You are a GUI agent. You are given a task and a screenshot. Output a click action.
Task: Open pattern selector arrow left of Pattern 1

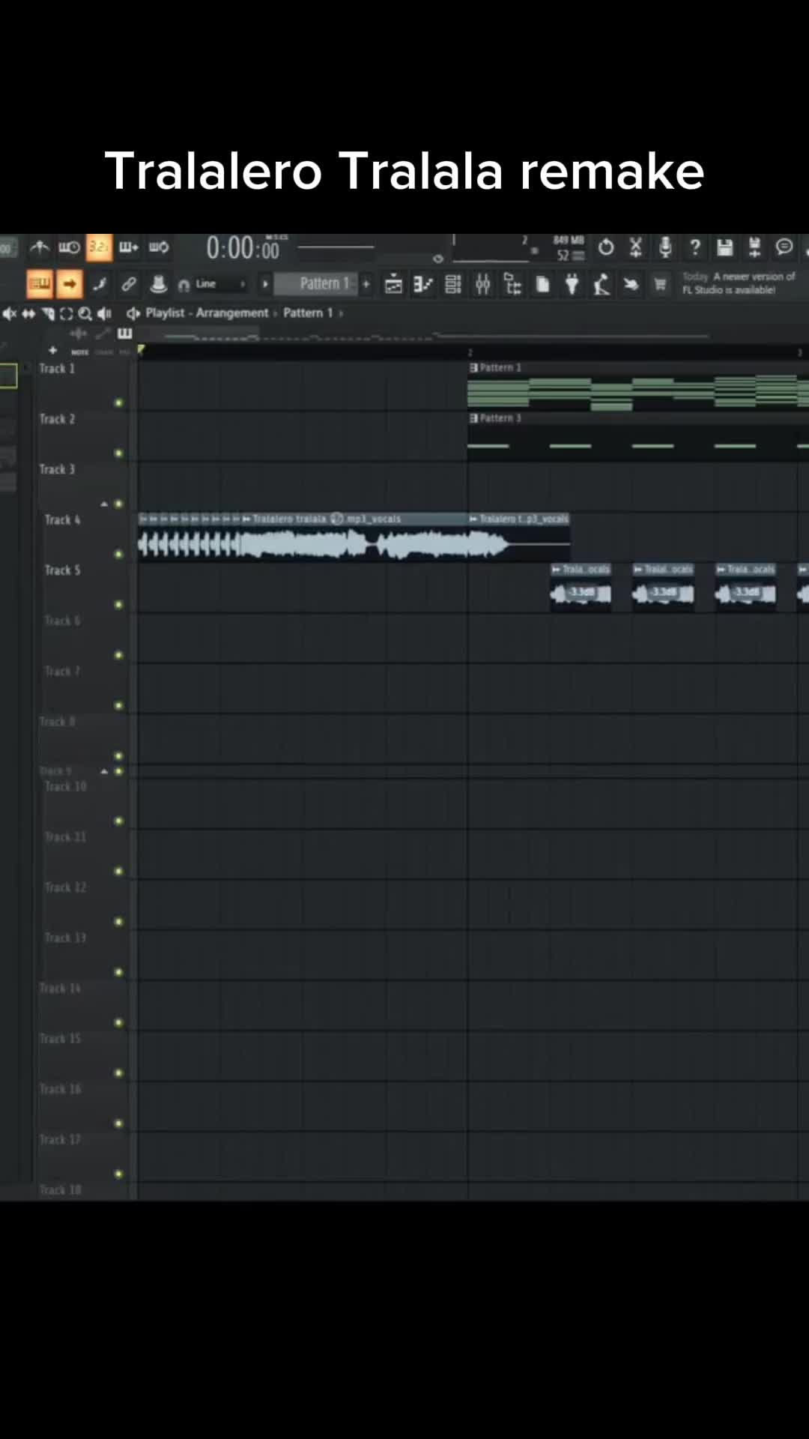coord(264,284)
